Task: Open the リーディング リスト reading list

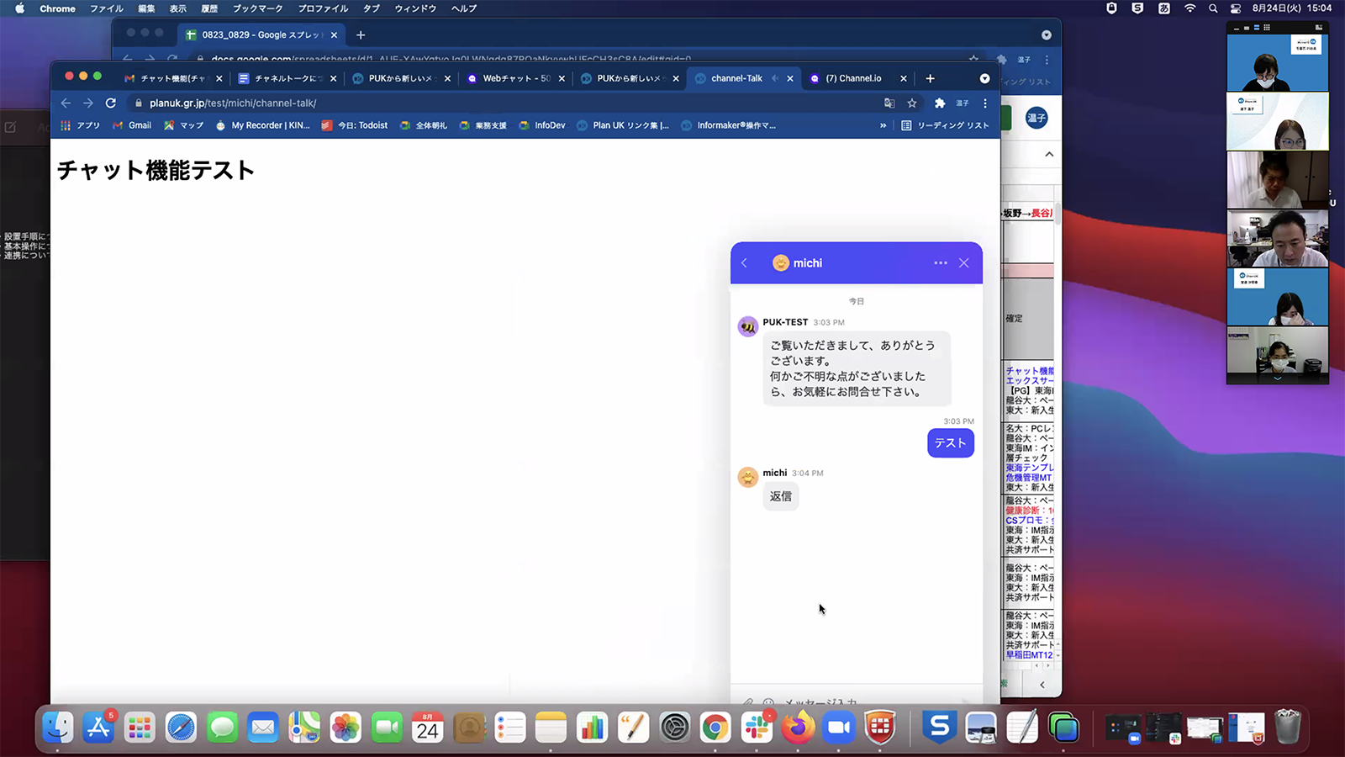Action: (x=945, y=125)
